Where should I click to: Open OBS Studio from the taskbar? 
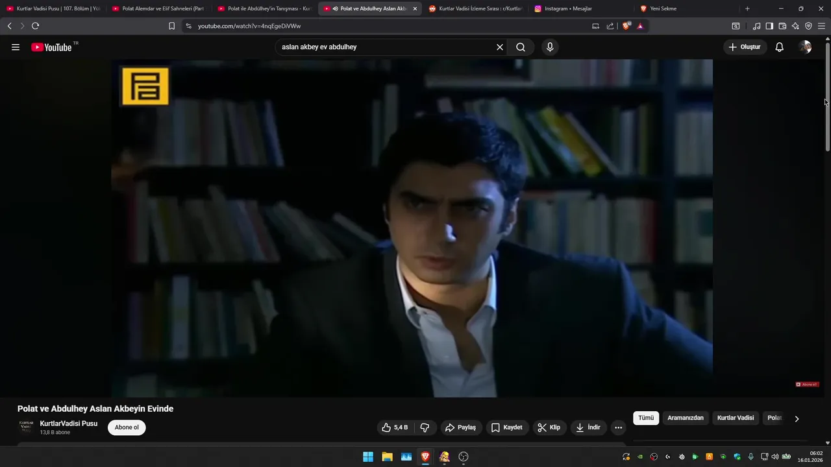tap(464, 457)
